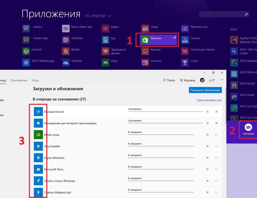Click the Советы Майкрософт app icon
The image size is (257, 198).
coord(38,192)
